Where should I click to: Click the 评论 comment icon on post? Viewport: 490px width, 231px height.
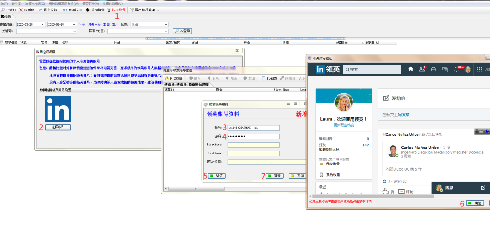coord(401,191)
